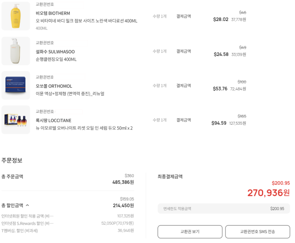Collapse the 총 할인금액 chevron

[27, 205]
